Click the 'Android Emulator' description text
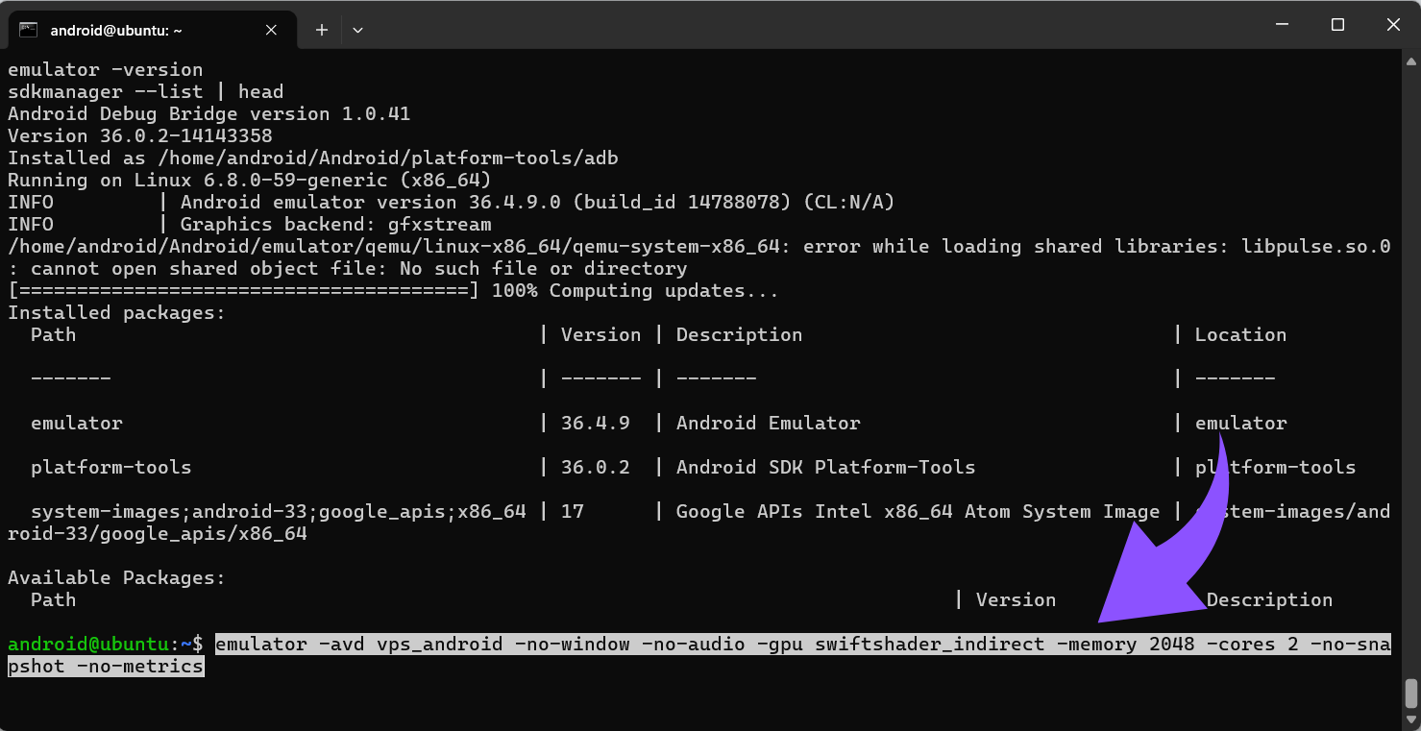The image size is (1421, 731). point(768,423)
